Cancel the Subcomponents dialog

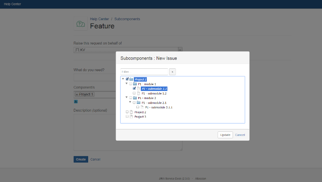click(x=240, y=135)
